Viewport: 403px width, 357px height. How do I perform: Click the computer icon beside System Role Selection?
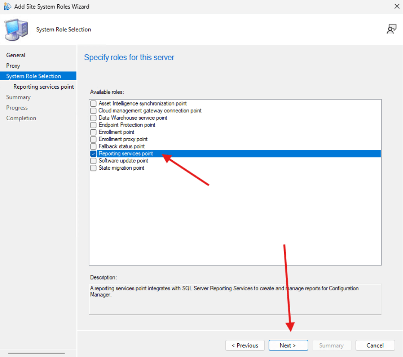pyautogui.click(x=16, y=30)
